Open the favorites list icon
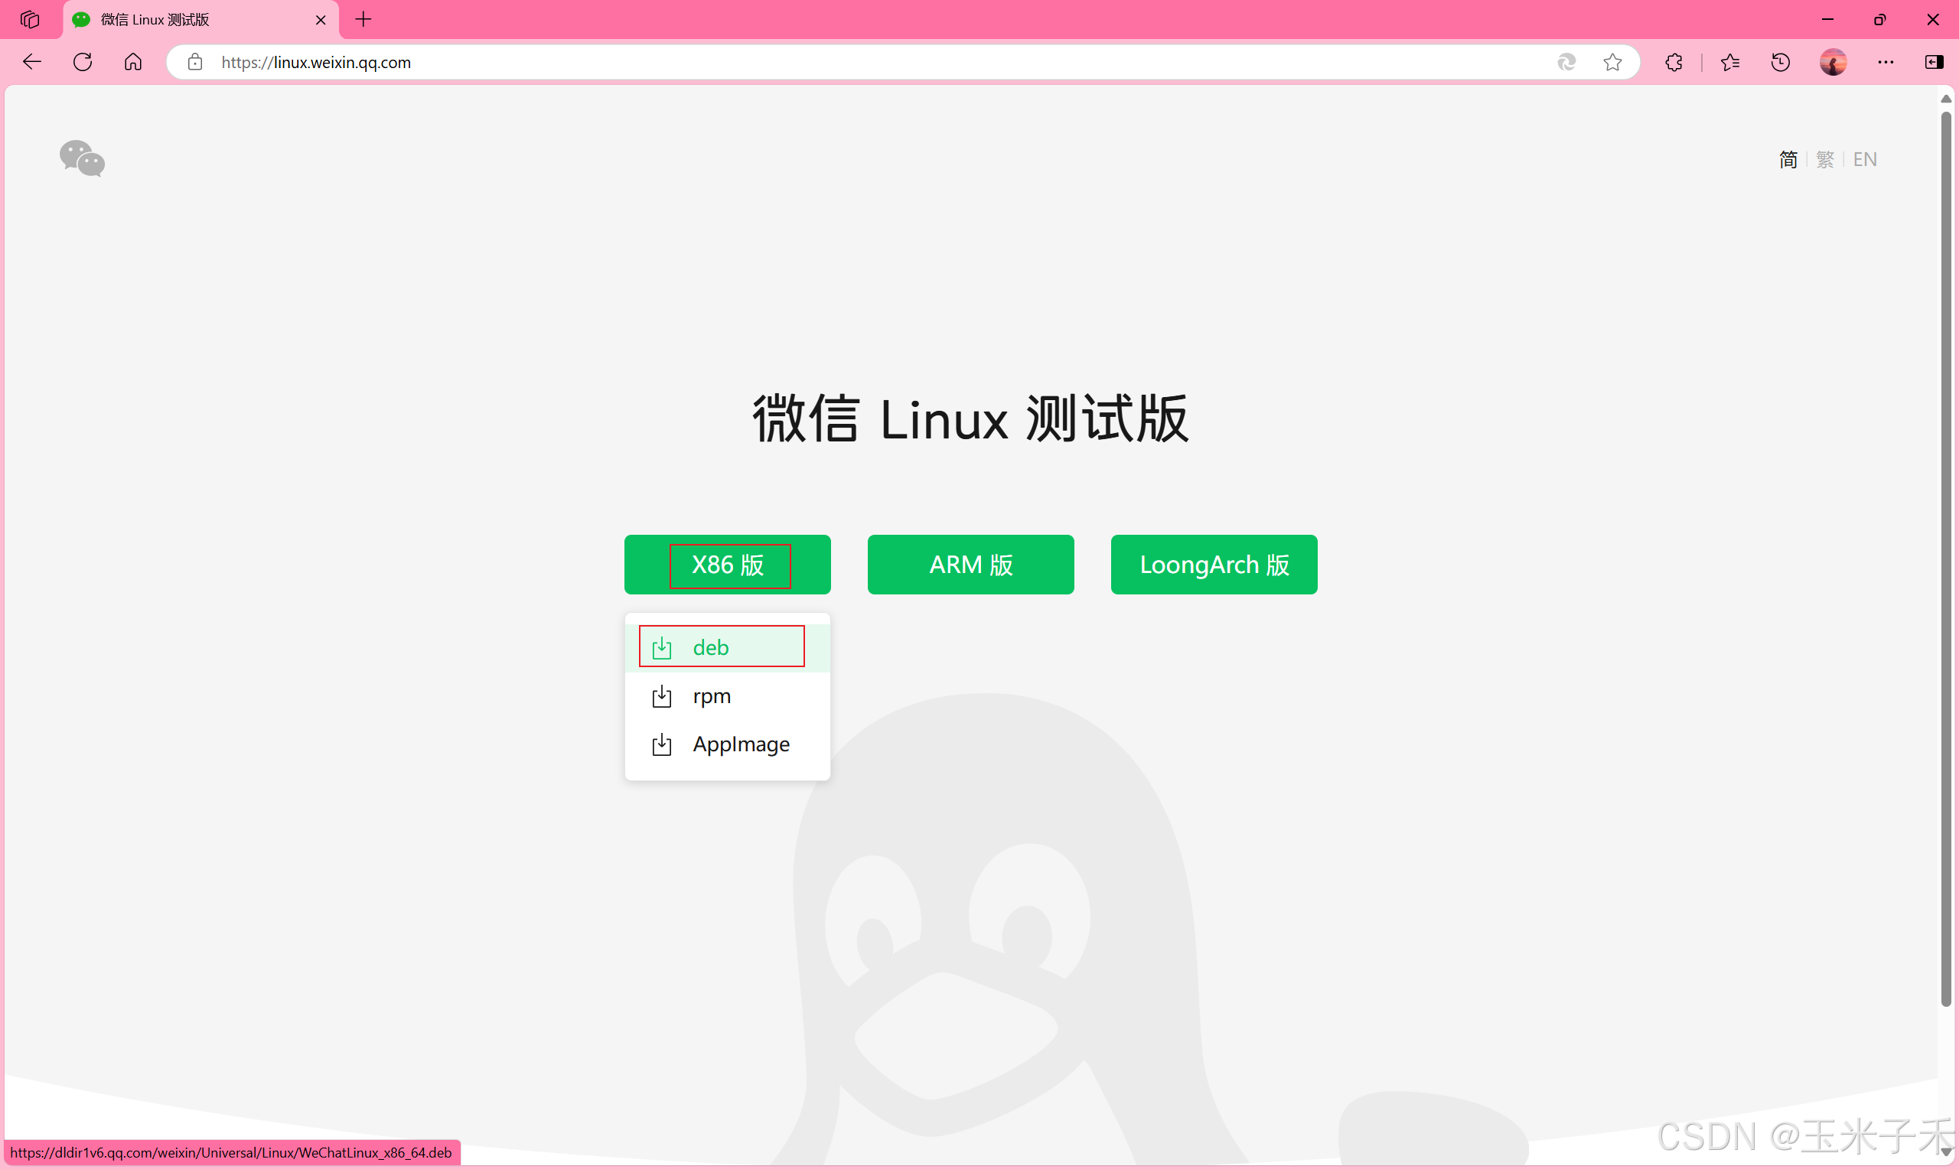The width and height of the screenshot is (1959, 1169). coord(1729,62)
